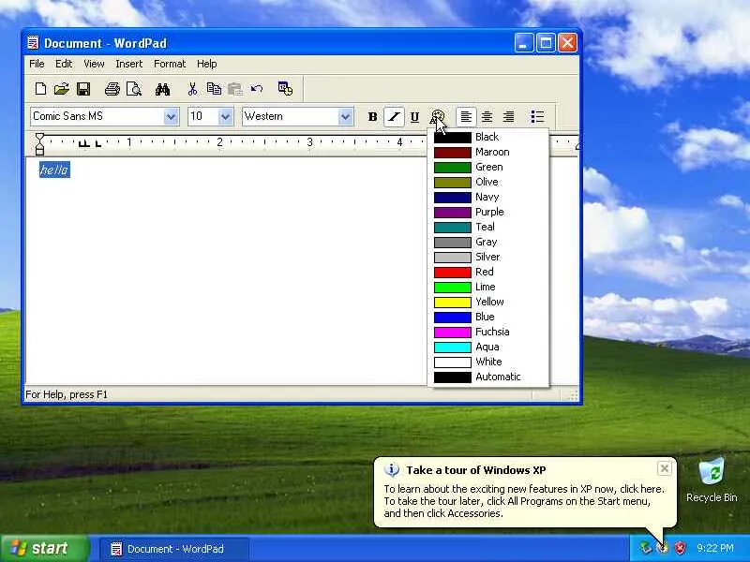
Task: Turn off Italic formatting
Action: click(x=394, y=116)
